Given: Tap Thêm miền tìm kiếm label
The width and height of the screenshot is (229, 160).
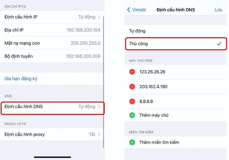Looking at the screenshot, I should 159,142.
